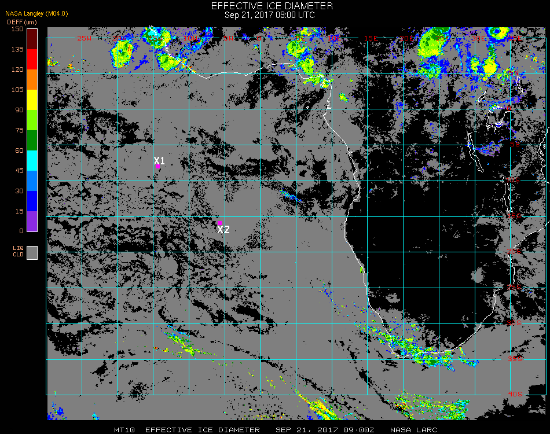Click the "30E" longitude label
Screen dimensions: 550x434
[478, 38]
